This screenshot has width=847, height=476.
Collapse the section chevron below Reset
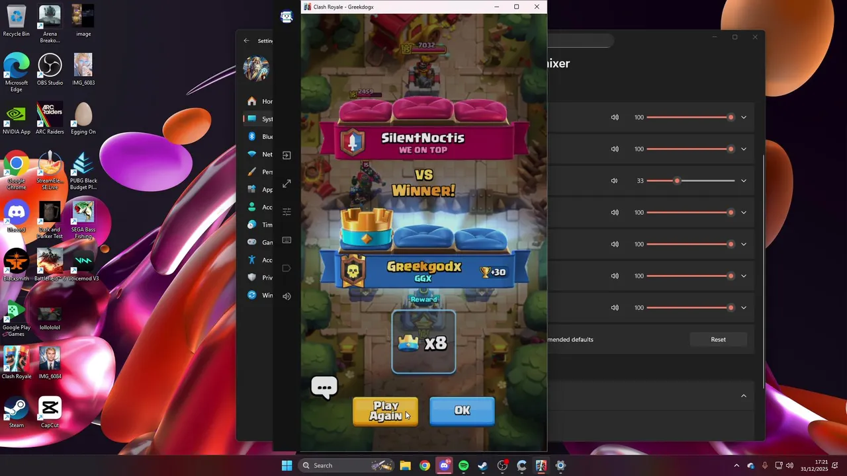pyautogui.click(x=744, y=396)
